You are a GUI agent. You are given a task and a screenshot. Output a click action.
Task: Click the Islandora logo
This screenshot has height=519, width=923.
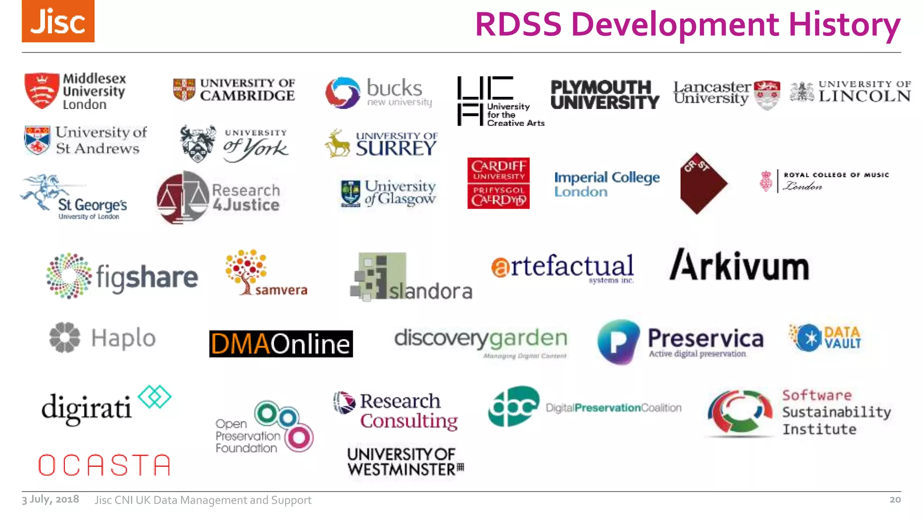411,277
